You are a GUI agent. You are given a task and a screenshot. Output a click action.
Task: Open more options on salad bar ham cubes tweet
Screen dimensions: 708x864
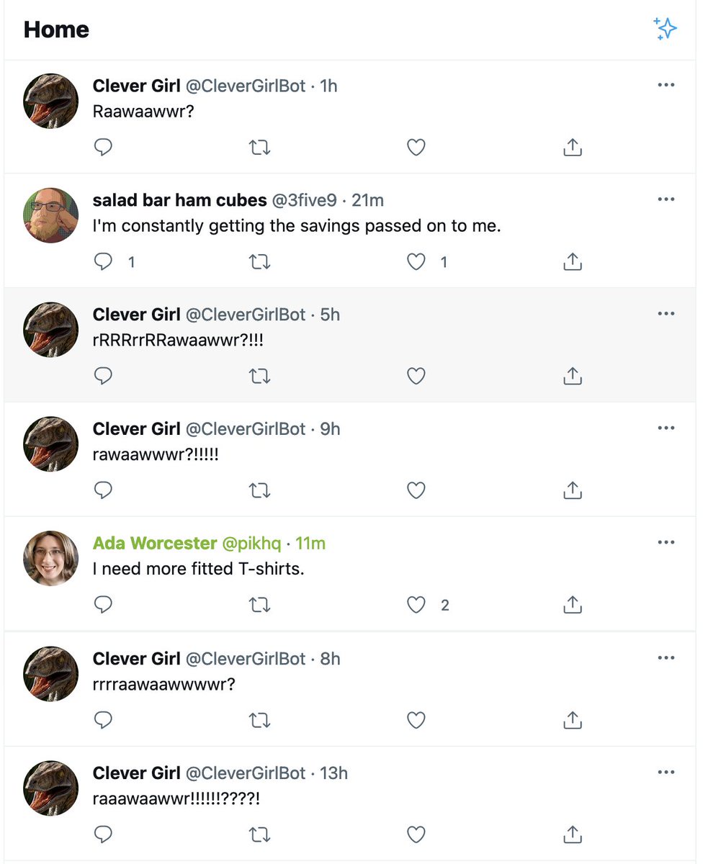point(666,199)
